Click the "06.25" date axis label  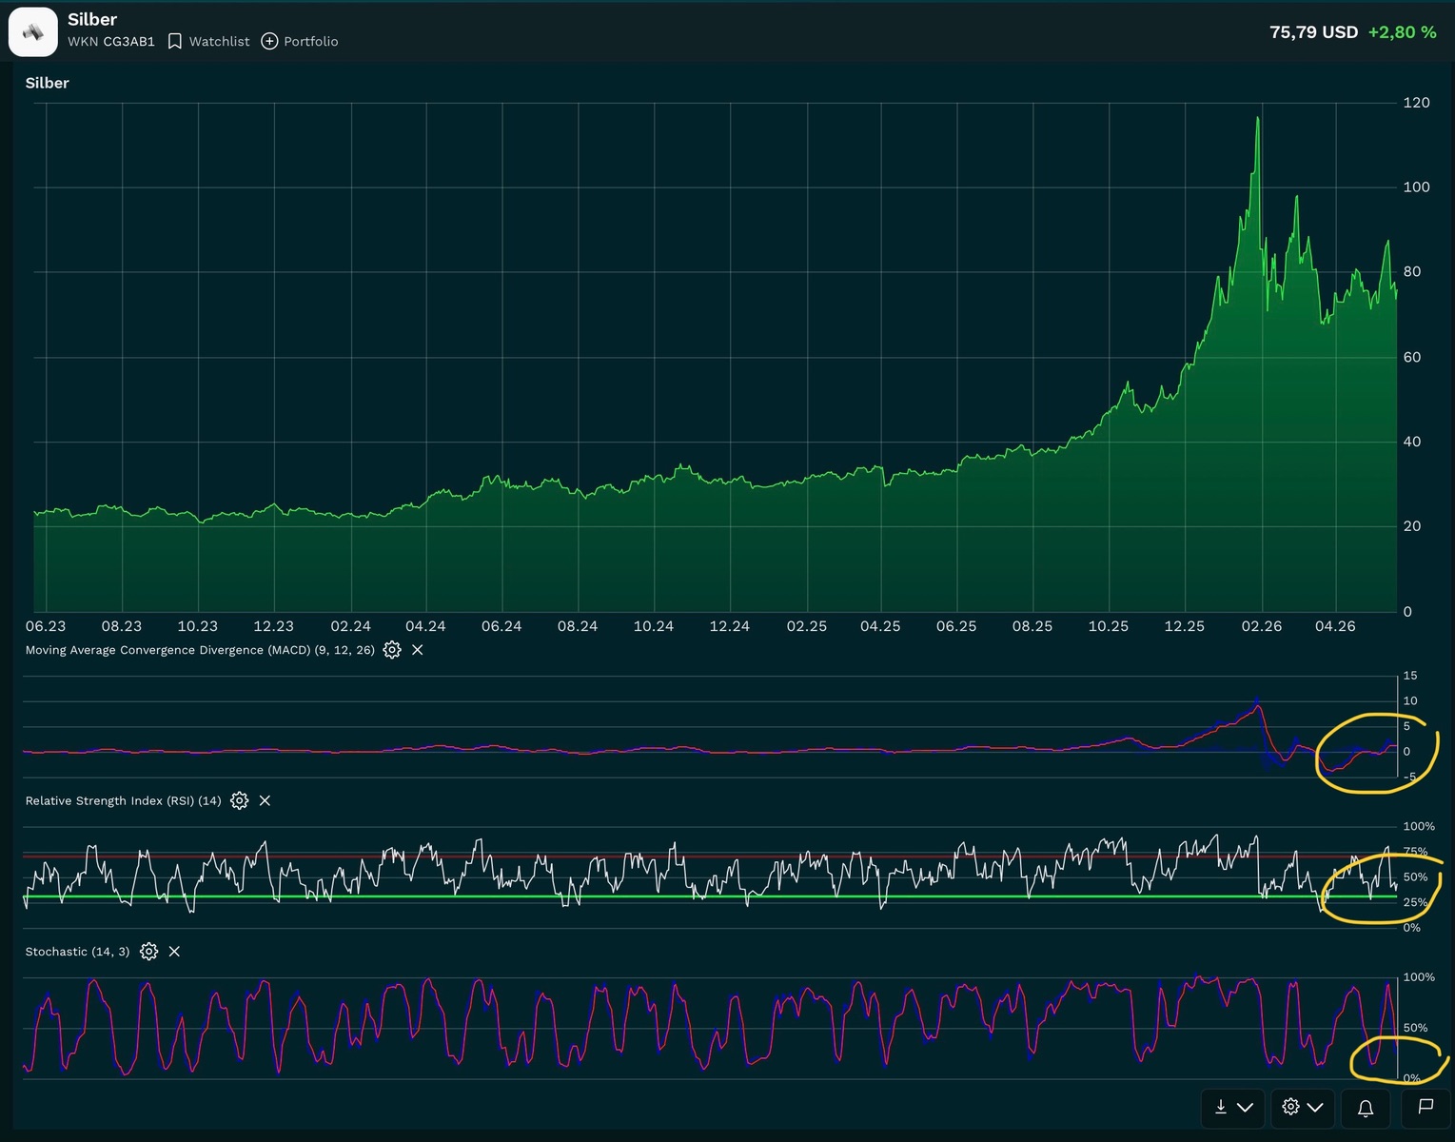pos(956,626)
